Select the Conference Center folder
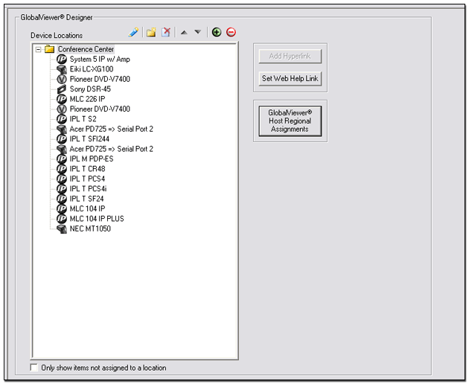This screenshot has width=469, height=384. (86, 49)
